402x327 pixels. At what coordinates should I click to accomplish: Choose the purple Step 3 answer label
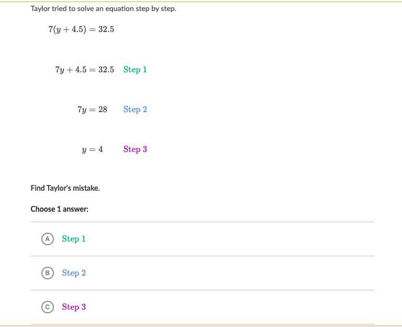click(74, 307)
